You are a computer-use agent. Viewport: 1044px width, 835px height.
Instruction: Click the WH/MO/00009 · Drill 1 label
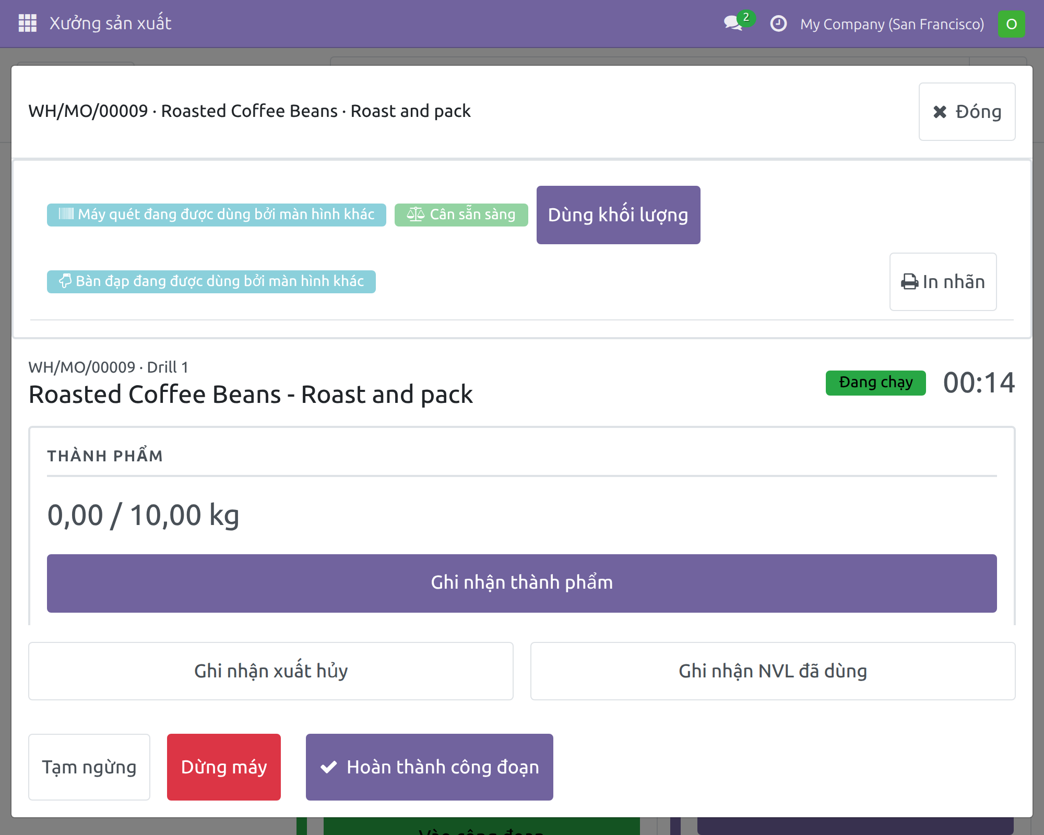tap(108, 367)
